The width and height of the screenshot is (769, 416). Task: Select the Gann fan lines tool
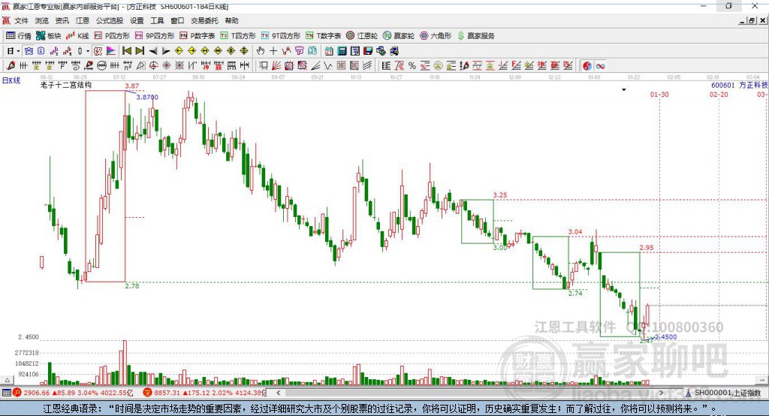pos(276,66)
